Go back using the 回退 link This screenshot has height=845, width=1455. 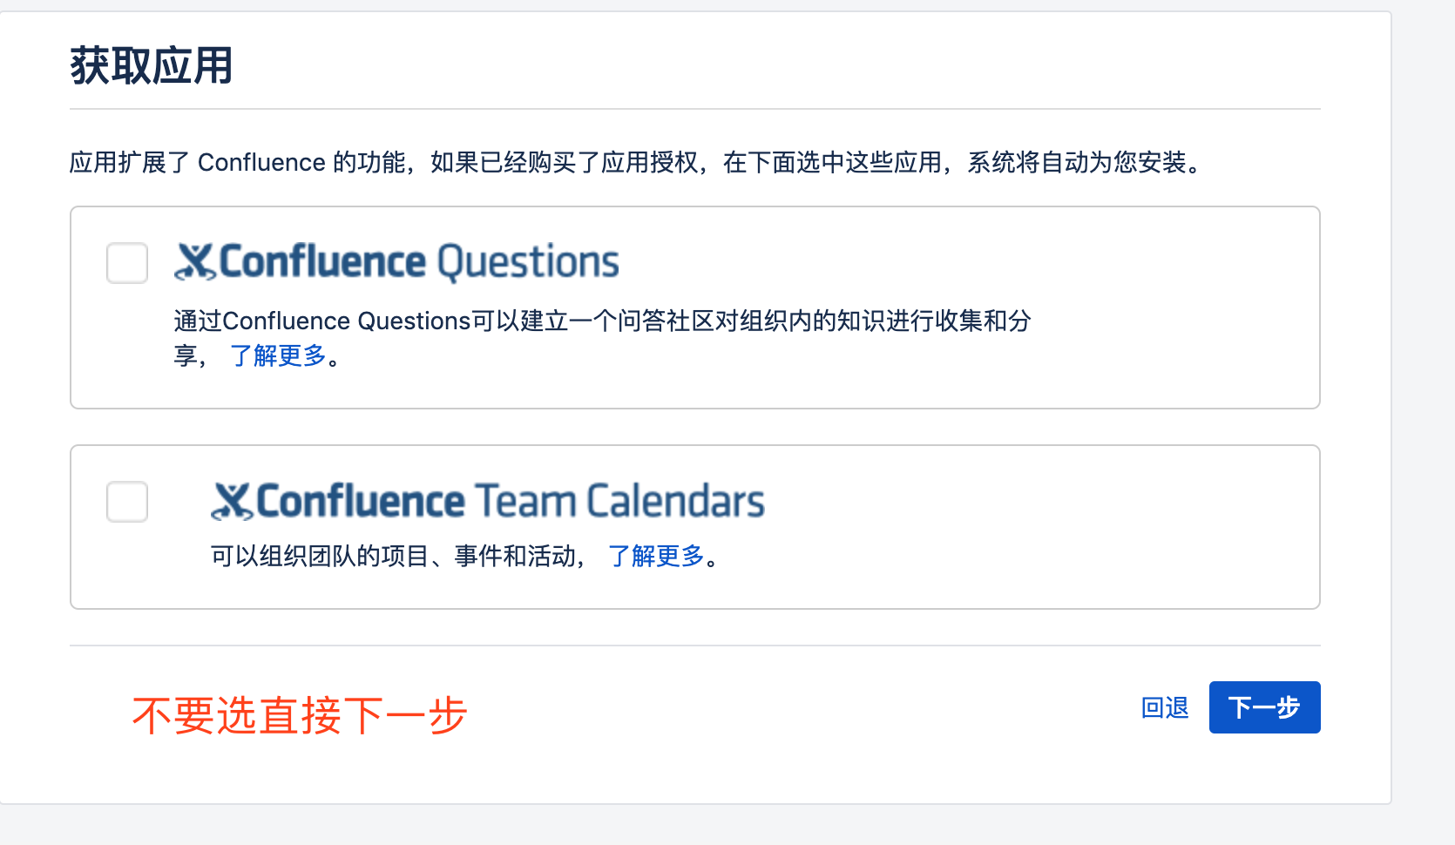1165,707
